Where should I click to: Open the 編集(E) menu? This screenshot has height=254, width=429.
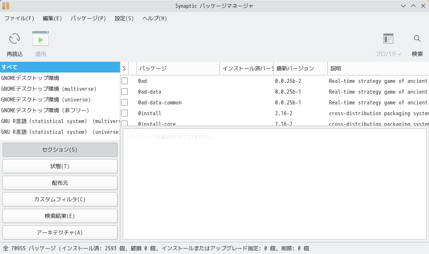(x=52, y=18)
